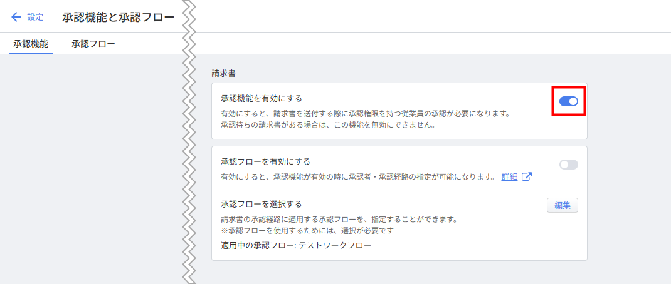This screenshot has height=284, width=671.
Task: Click the 承認フローを有効にする label text
Action: [266, 161]
